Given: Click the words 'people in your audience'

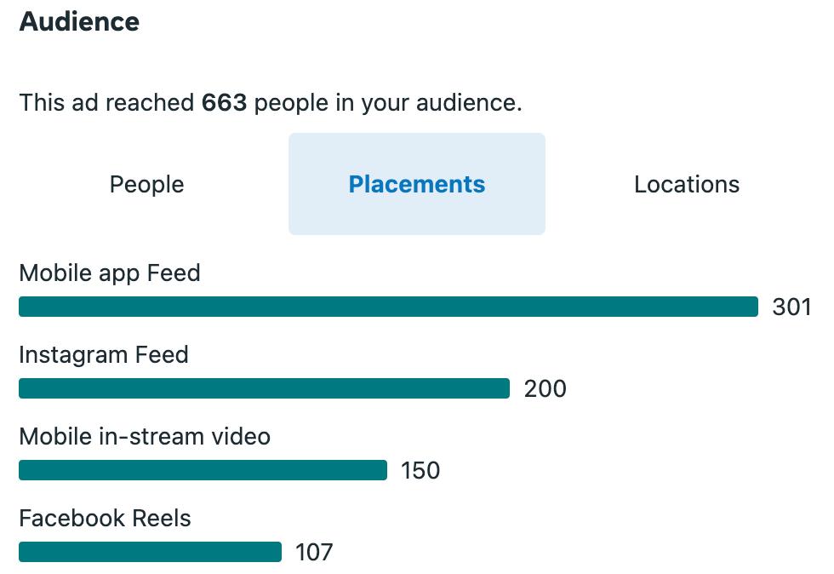Looking at the screenshot, I should 388,103.
